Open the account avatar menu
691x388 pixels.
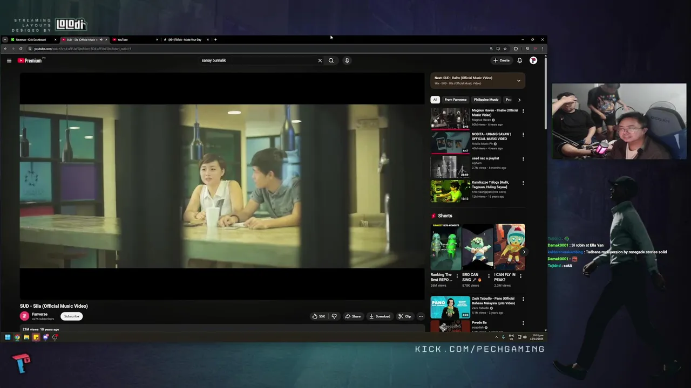click(x=533, y=60)
